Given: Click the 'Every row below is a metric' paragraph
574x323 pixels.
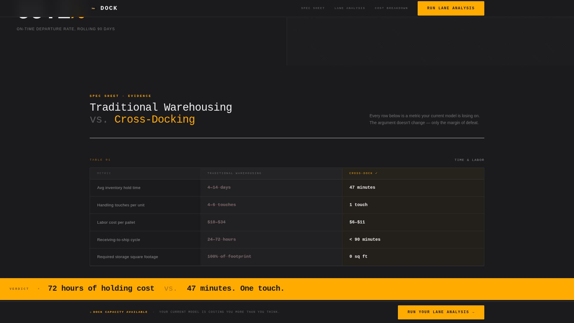Looking at the screenshot, I should click(x=424, y=119).
